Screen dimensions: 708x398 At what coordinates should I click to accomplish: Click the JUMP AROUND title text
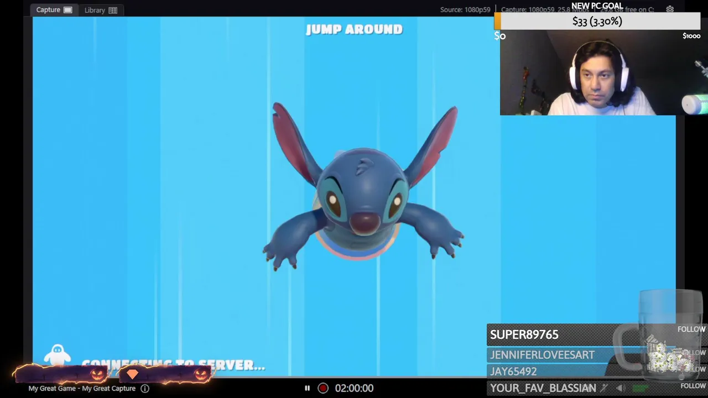pos(354,29)
